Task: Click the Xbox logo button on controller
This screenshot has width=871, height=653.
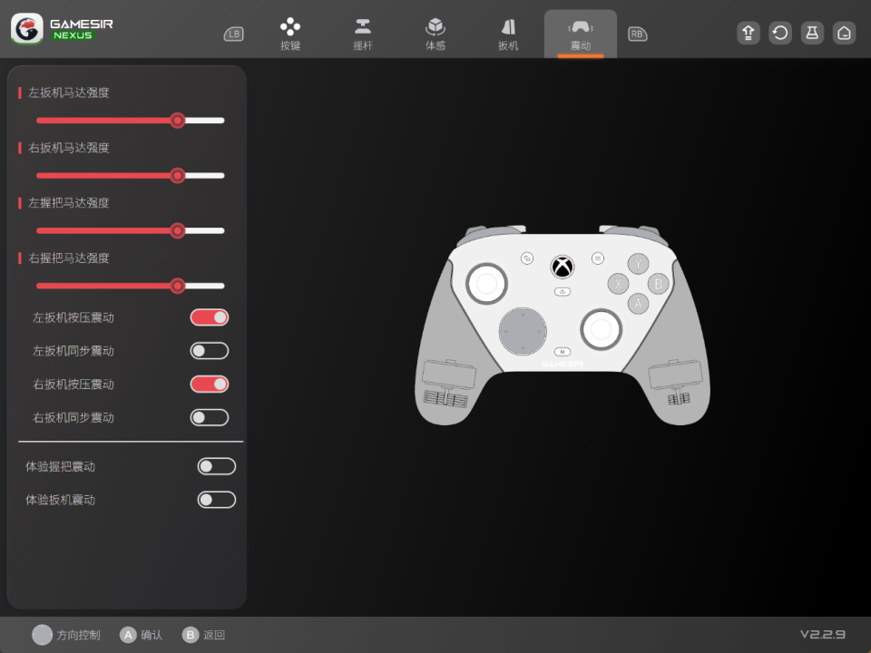Action: point(563,267)
